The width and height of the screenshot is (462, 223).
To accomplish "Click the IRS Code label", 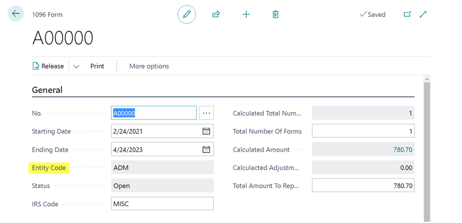I will click(x=45, y=204).
